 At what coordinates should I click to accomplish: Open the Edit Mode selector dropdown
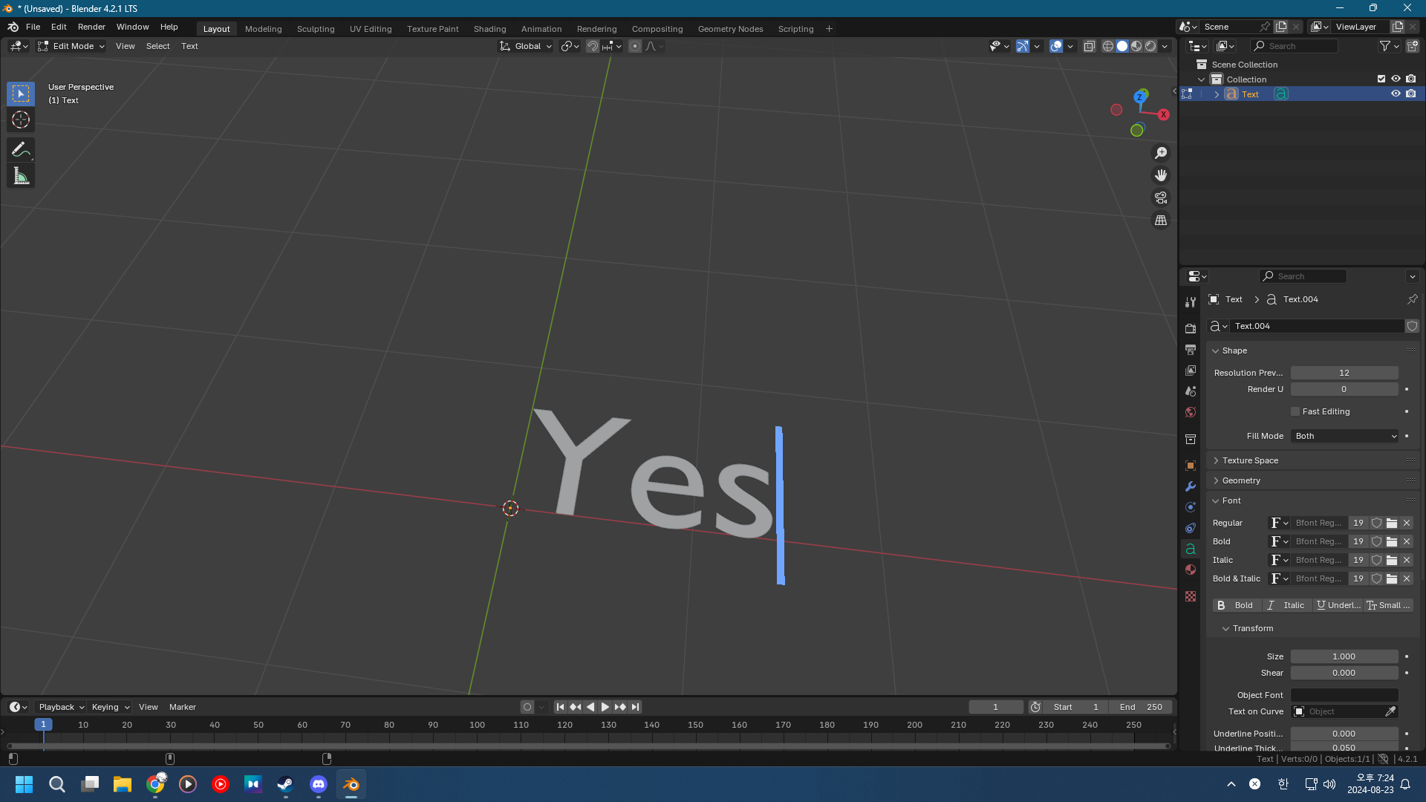[x=71, y=46]
